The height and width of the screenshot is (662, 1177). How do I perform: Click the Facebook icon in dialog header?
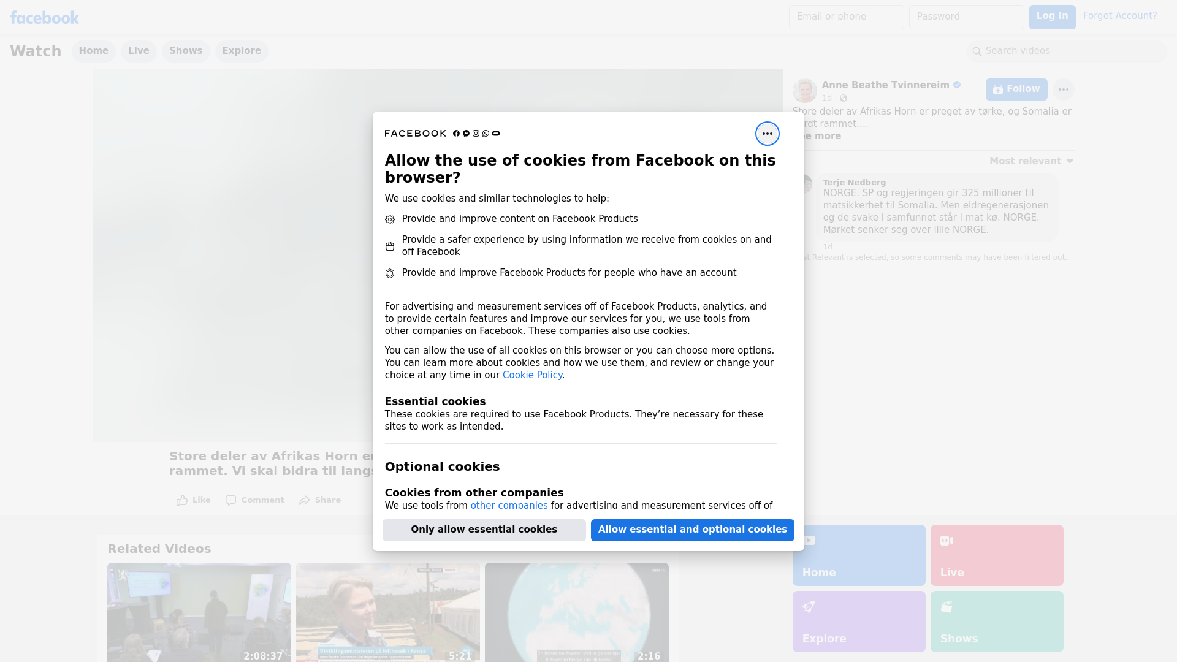coord(456,134)
